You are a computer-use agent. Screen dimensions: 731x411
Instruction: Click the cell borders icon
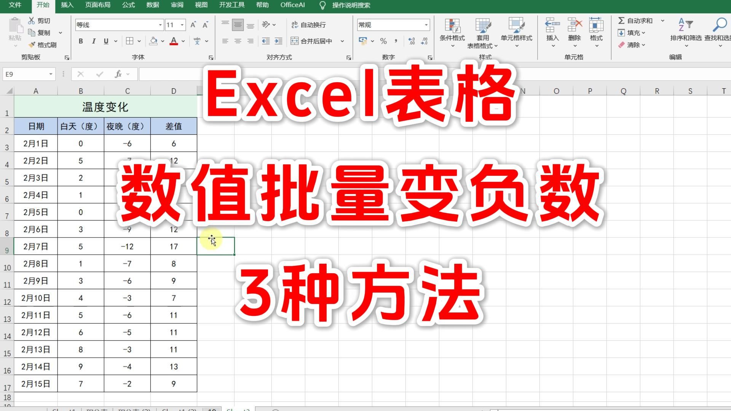pos(129,41)
